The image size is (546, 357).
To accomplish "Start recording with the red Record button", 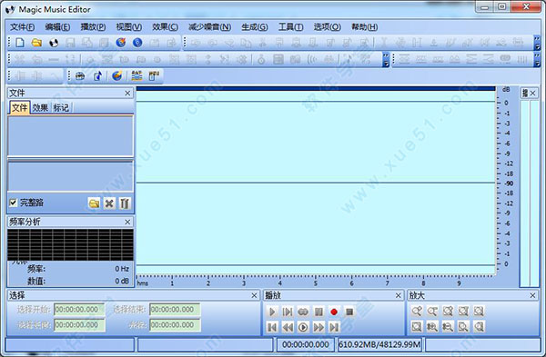I will (x=334, y=312).
